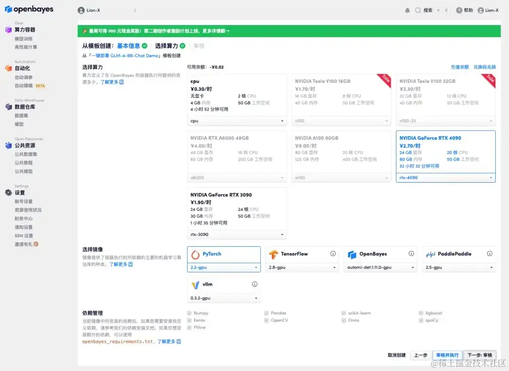The width and height of the screenshot is (509, 371).
Task: Click the 基本信息 green check icon
Action: [145, 46]
